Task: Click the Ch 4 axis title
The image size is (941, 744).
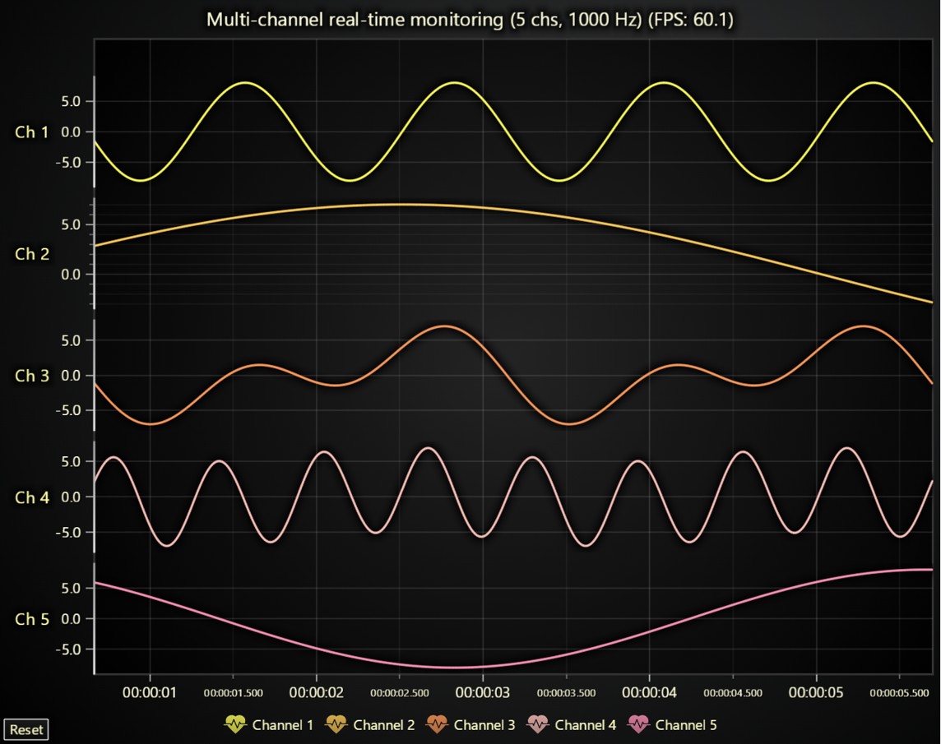Action: pos(32,497)
